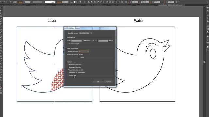Click the Scale input field
The width and height of the screenshot is (209, 117).
point(76,41)
